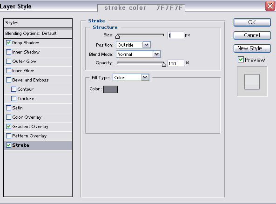Viewport: 276px width, 204px height.
Task: Click the New Style... button
Action: [x=252, y=48]
